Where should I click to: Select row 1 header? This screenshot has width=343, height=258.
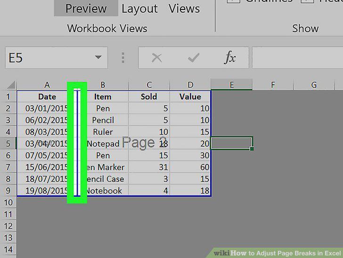click(8, 97)
